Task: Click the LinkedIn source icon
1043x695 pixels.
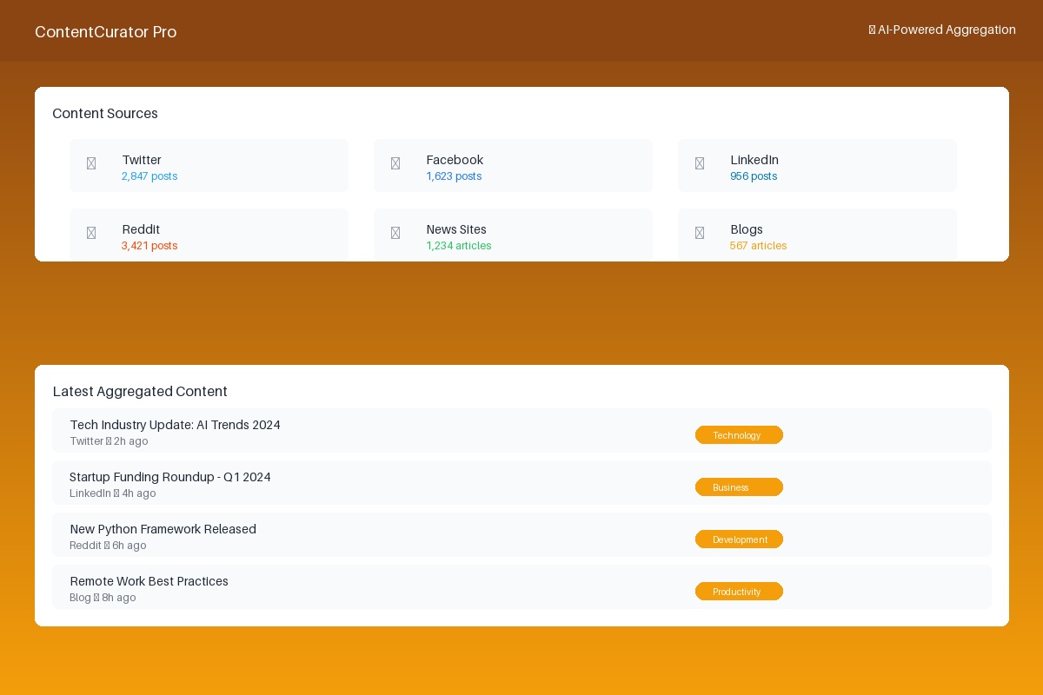Action: 700,163
